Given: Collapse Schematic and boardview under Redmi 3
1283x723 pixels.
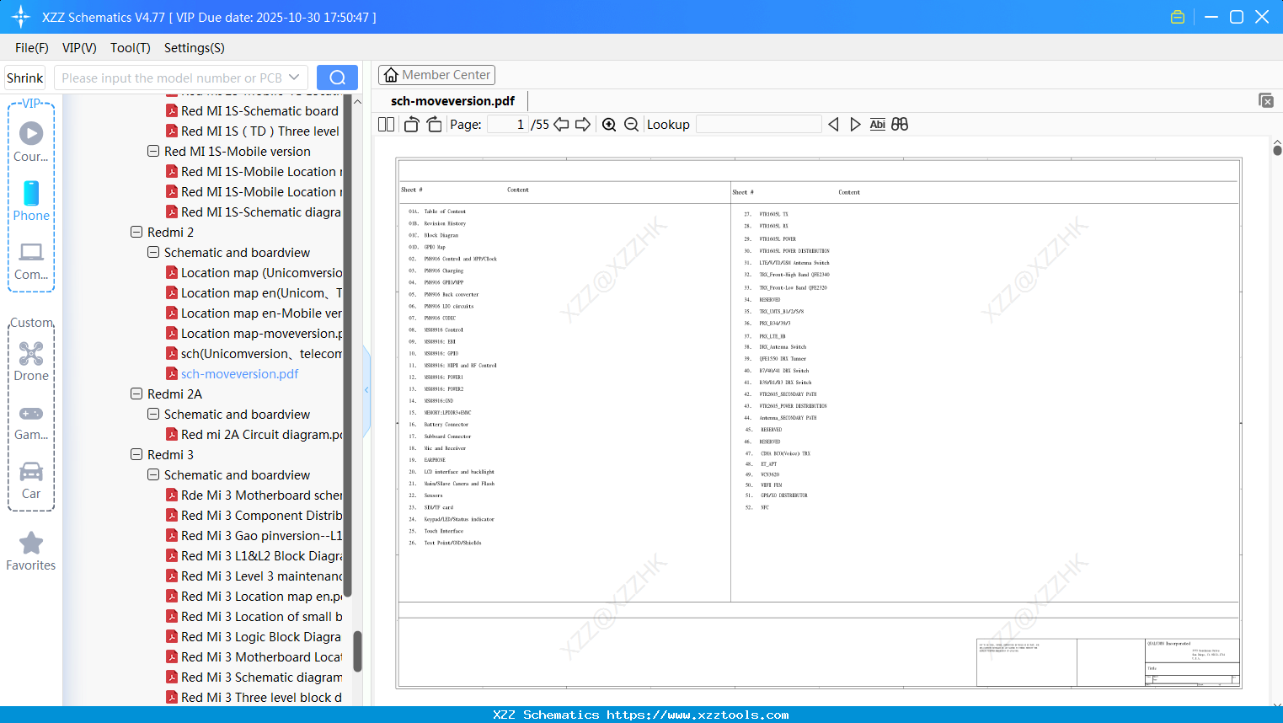Looking at the screenshot, I should click(x=153, y=475).
